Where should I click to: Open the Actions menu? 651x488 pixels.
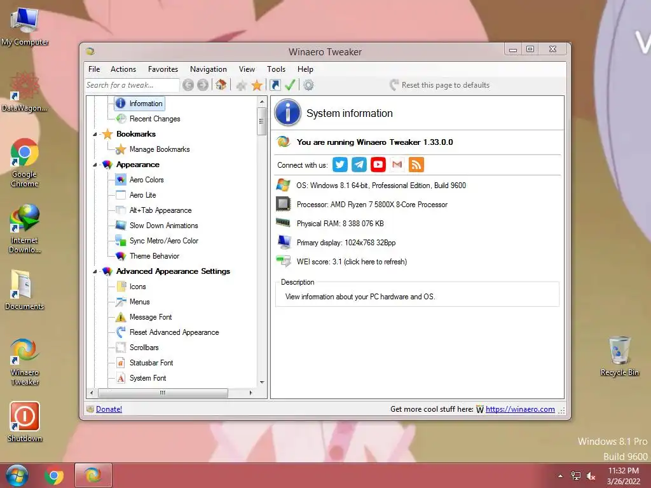[x=123, y=69]
